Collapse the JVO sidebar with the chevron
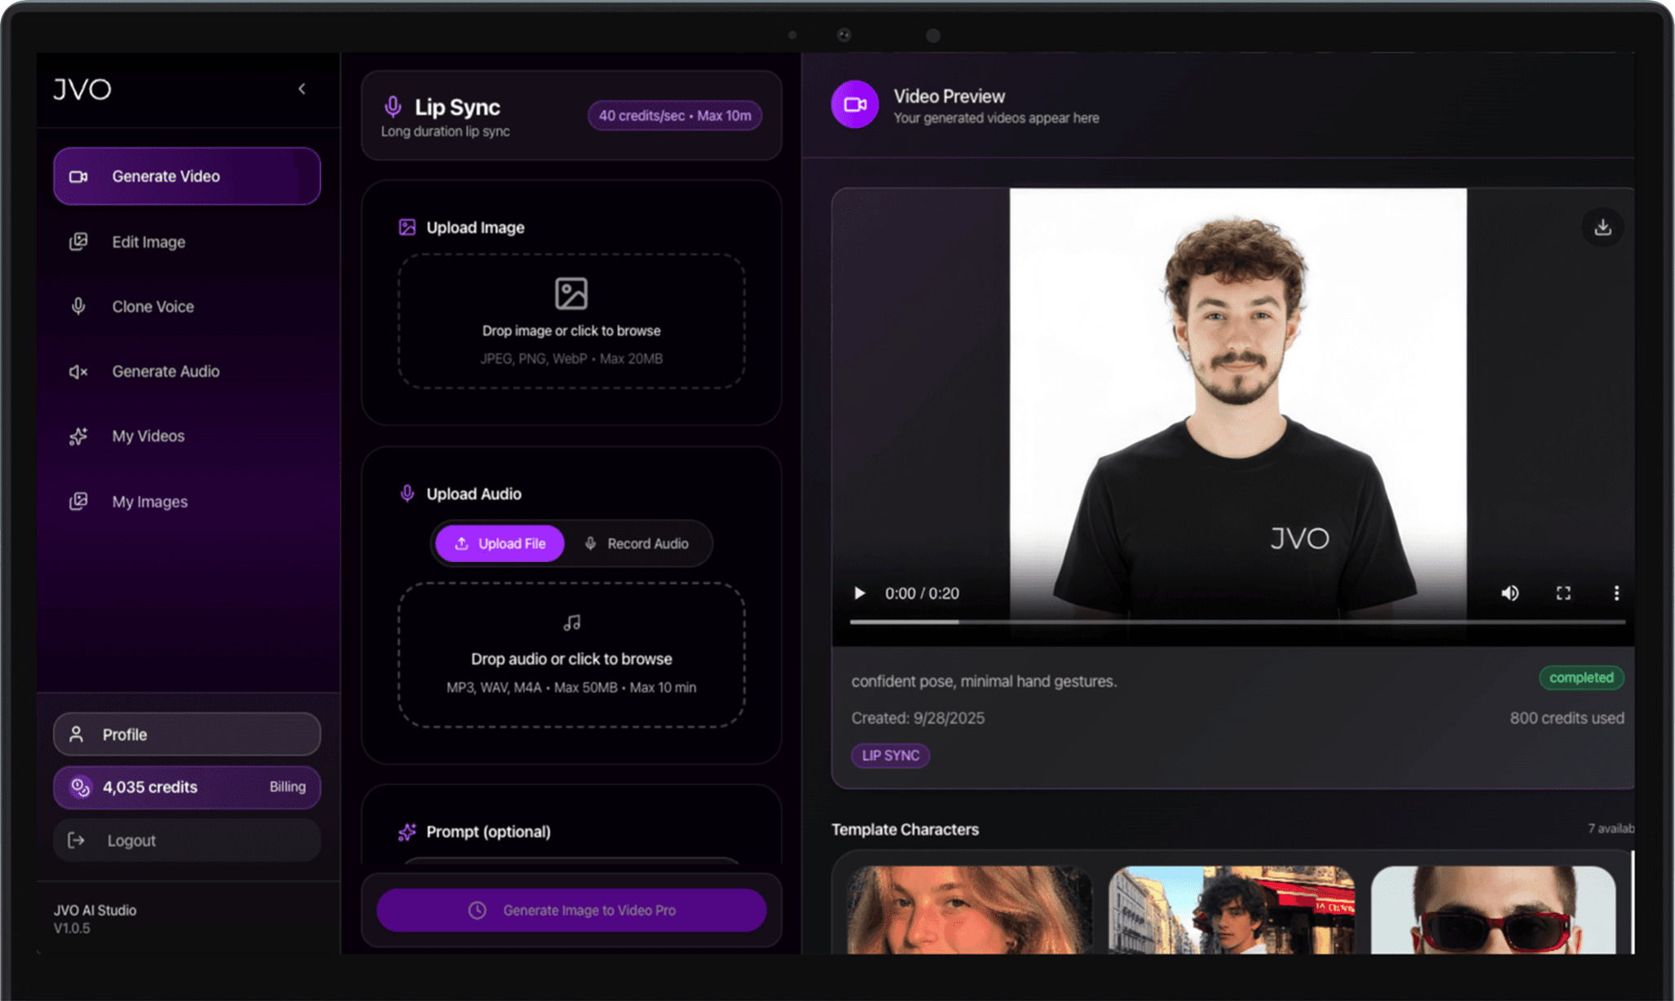 click(302, 89)
